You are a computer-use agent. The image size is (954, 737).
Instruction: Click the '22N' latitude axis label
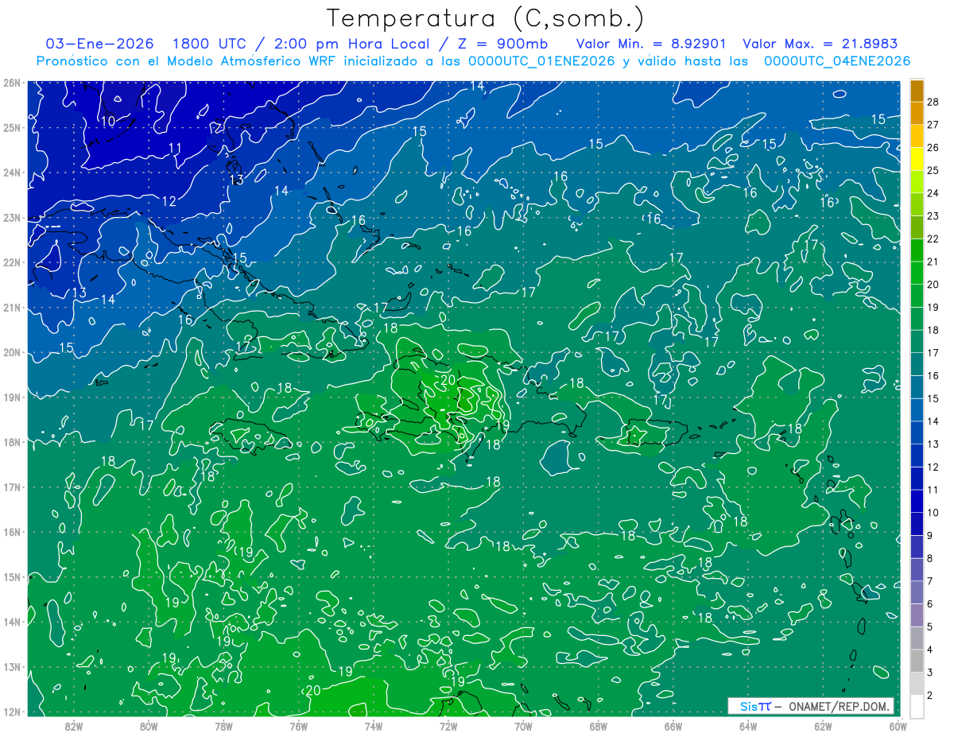point(11,262)
